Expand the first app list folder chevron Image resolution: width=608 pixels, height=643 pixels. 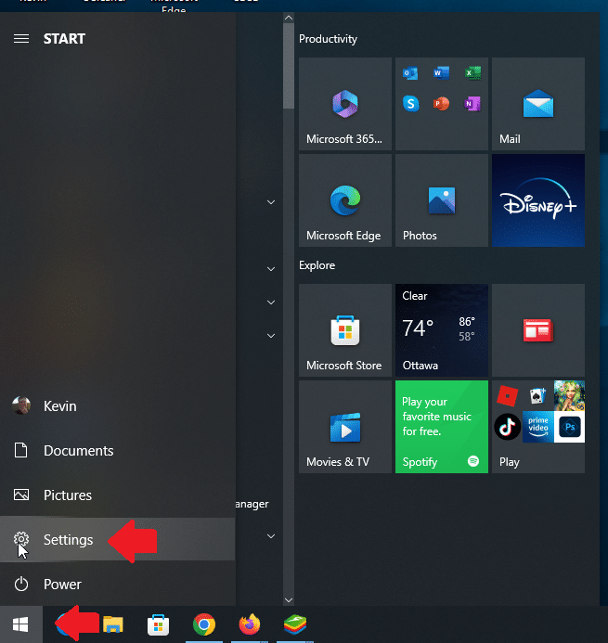271,202
